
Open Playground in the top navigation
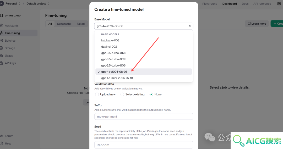pos(210,4)
